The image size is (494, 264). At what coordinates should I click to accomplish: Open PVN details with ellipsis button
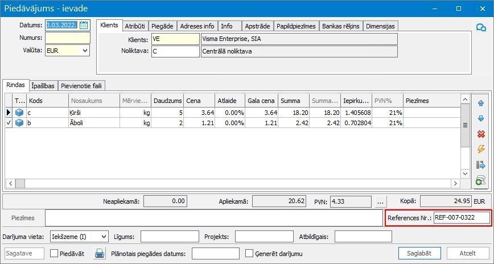pos(381,201)
